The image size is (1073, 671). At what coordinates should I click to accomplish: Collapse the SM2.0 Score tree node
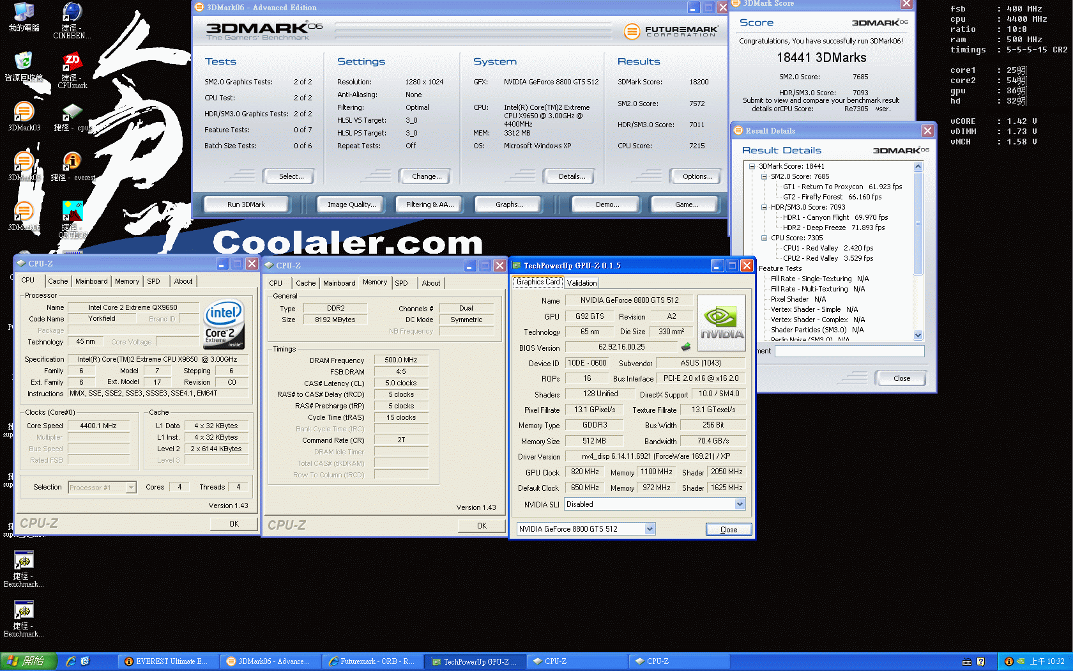tap(764, 176)
